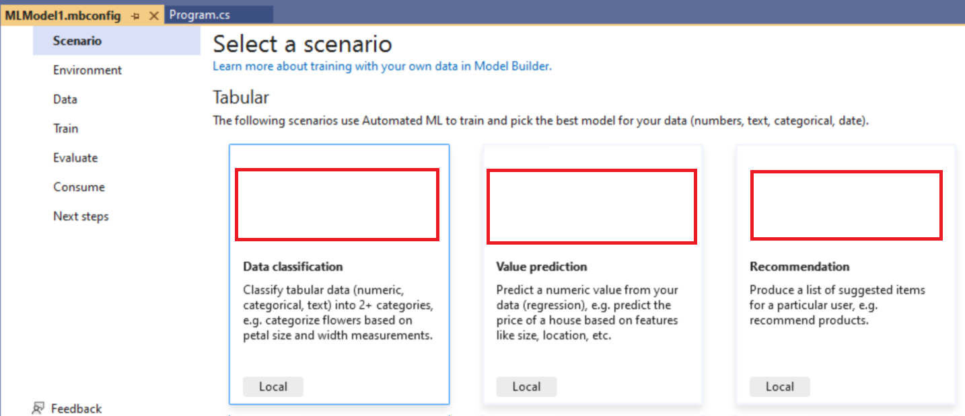Click Local under Recommendation
Screen dimensions: 965x416
click(x=779, y=386)
